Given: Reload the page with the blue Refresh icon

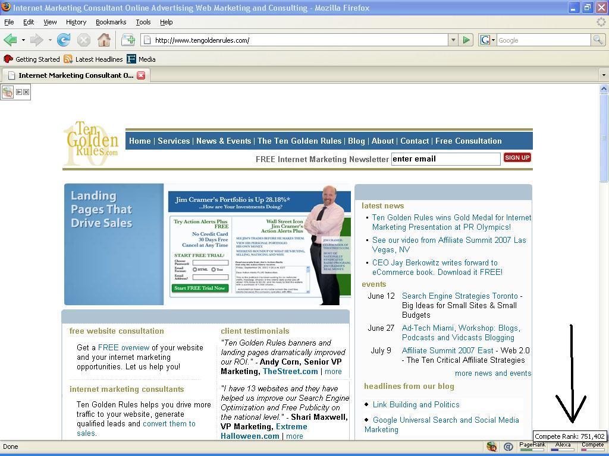Looking at the screenshot, I should coord(63,40).
